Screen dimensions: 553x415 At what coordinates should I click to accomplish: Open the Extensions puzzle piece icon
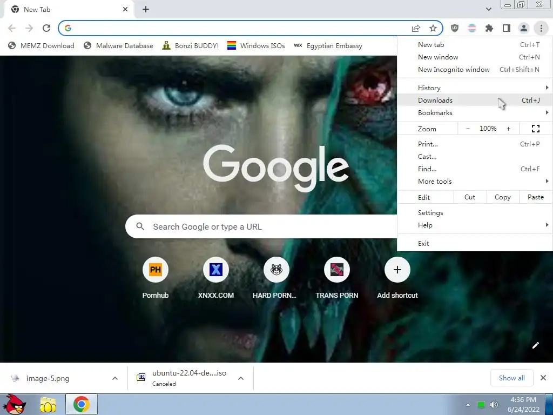[x=489, y=28]
